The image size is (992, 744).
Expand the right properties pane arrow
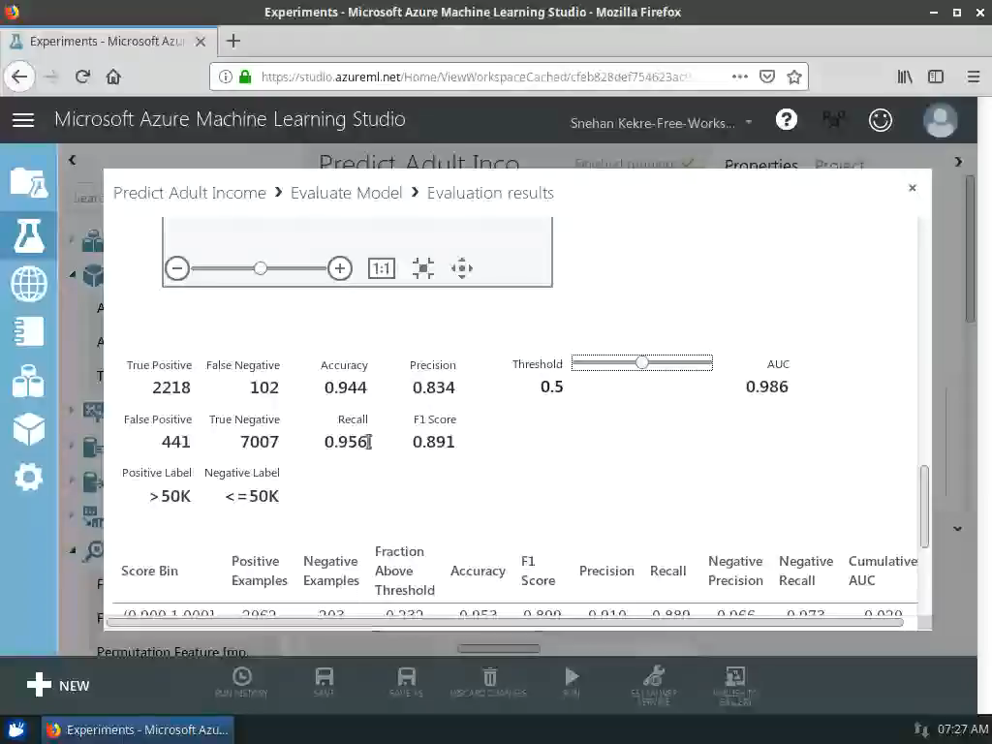tap(958, 162)
